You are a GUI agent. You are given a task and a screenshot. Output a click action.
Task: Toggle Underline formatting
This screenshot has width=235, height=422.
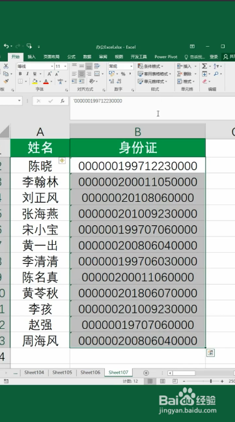click(35, 74)
